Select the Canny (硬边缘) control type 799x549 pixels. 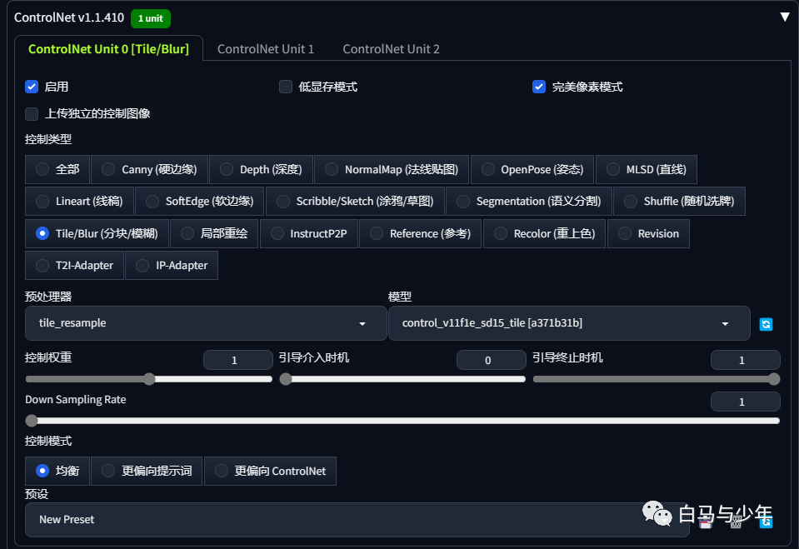[149, 170]
